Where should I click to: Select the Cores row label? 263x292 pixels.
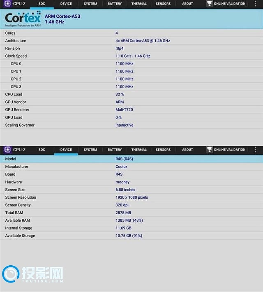point(10,33)
